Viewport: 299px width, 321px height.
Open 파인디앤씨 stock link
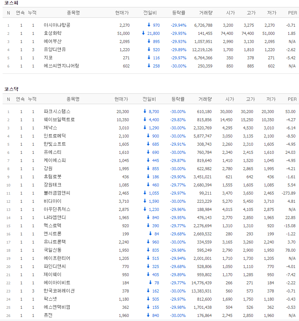(x=55, y=267)
